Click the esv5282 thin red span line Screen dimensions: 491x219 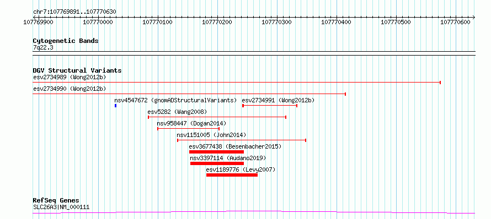[217, 117]
